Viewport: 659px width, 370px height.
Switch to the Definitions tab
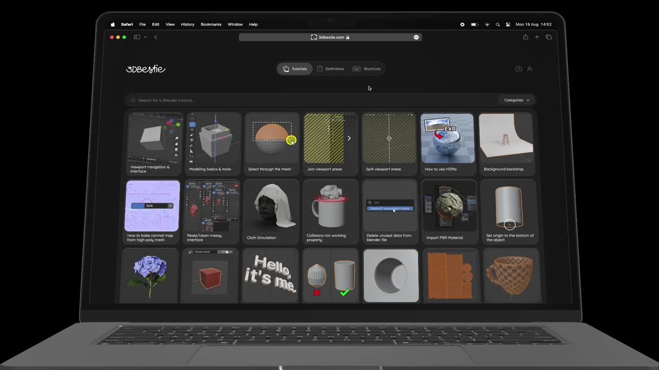click(331, 69)
